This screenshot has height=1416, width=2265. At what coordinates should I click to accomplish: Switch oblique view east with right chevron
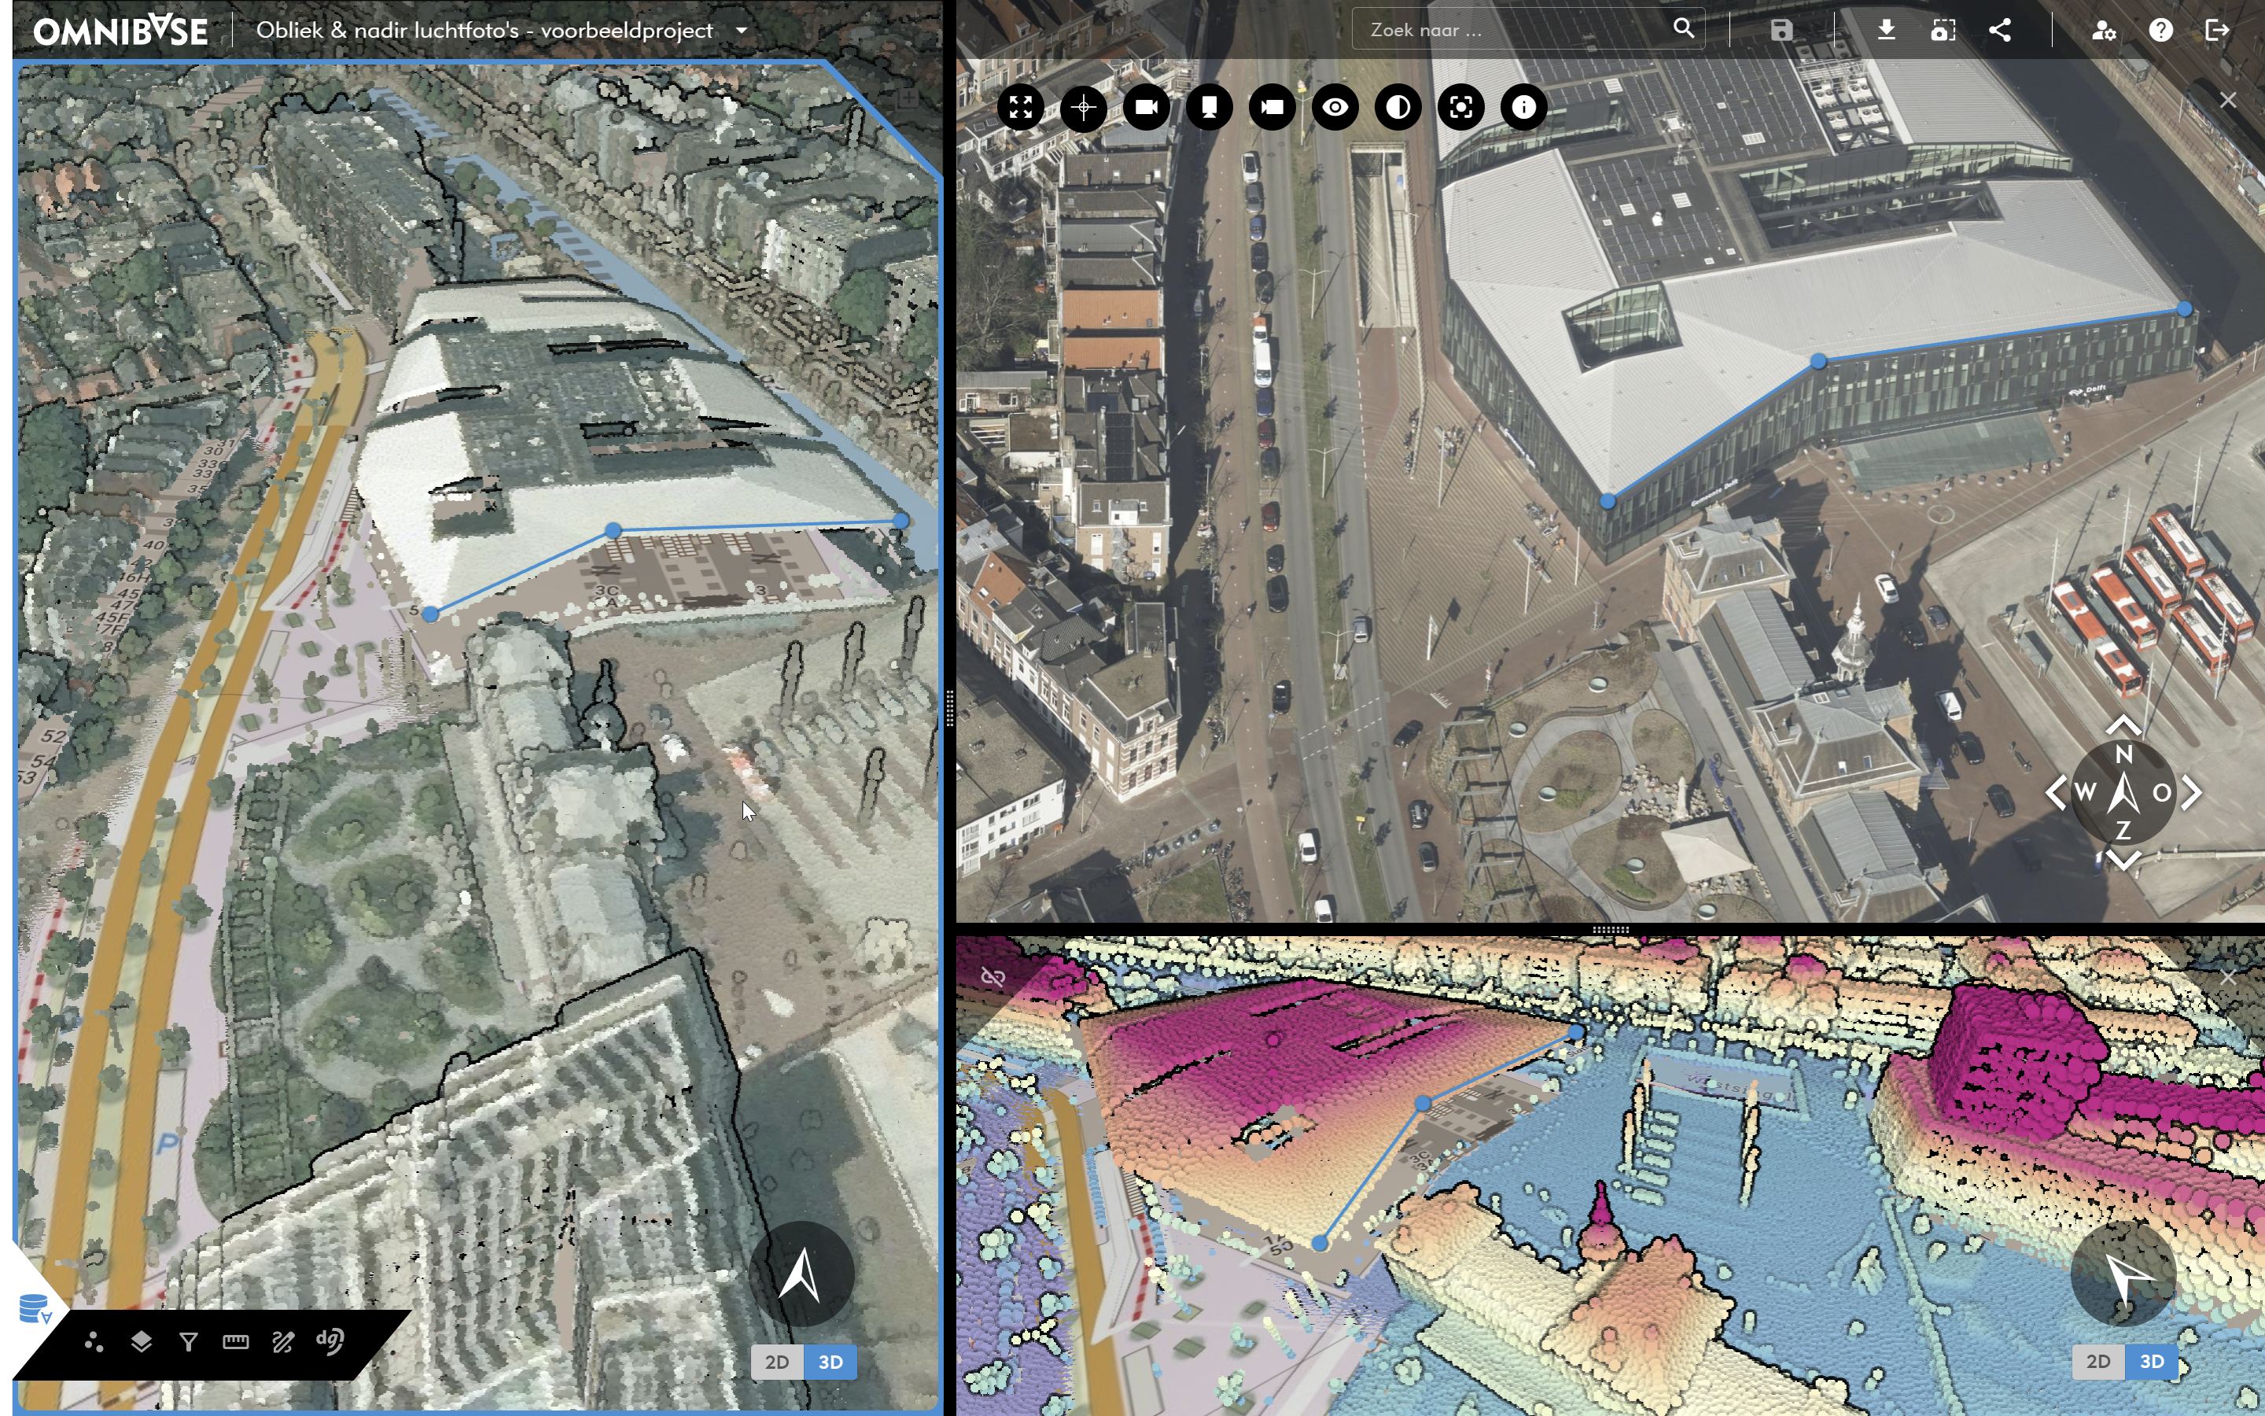tap(2193, 793)
